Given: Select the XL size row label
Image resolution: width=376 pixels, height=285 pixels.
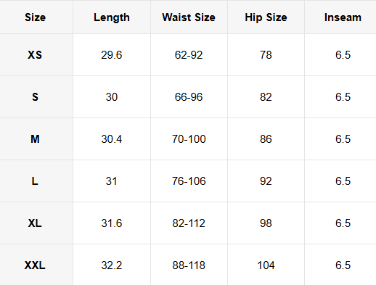Looking at the screenshot, I should pos(35,223).
